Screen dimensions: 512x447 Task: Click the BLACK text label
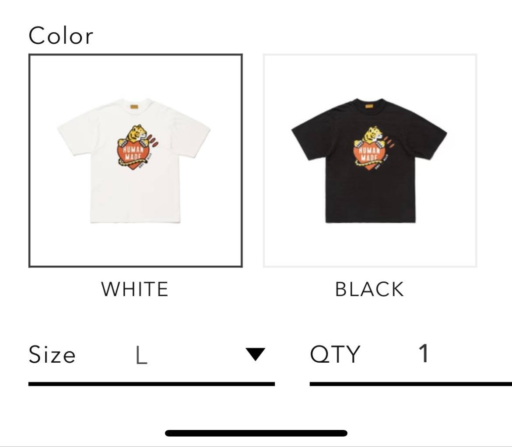click(369, 289)
